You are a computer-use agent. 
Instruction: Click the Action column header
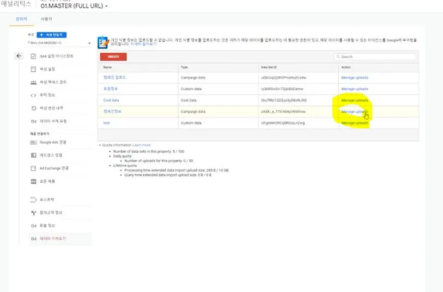click(346, 67)
